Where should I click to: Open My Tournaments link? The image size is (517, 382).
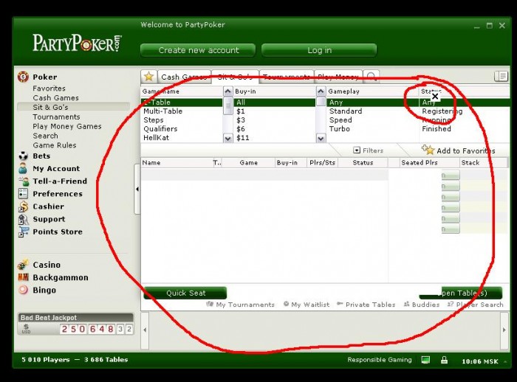pos(240,305)
